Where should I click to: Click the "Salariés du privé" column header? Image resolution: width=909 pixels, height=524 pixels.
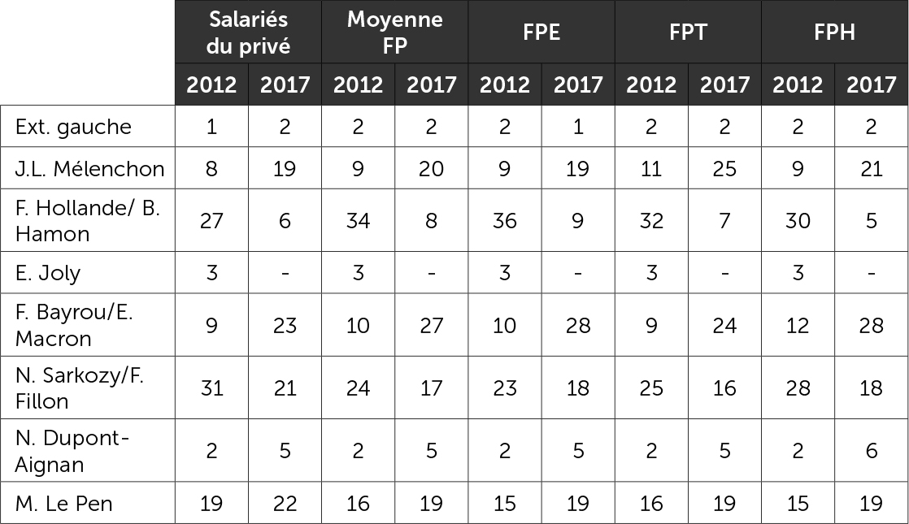[x=248, y=32]
